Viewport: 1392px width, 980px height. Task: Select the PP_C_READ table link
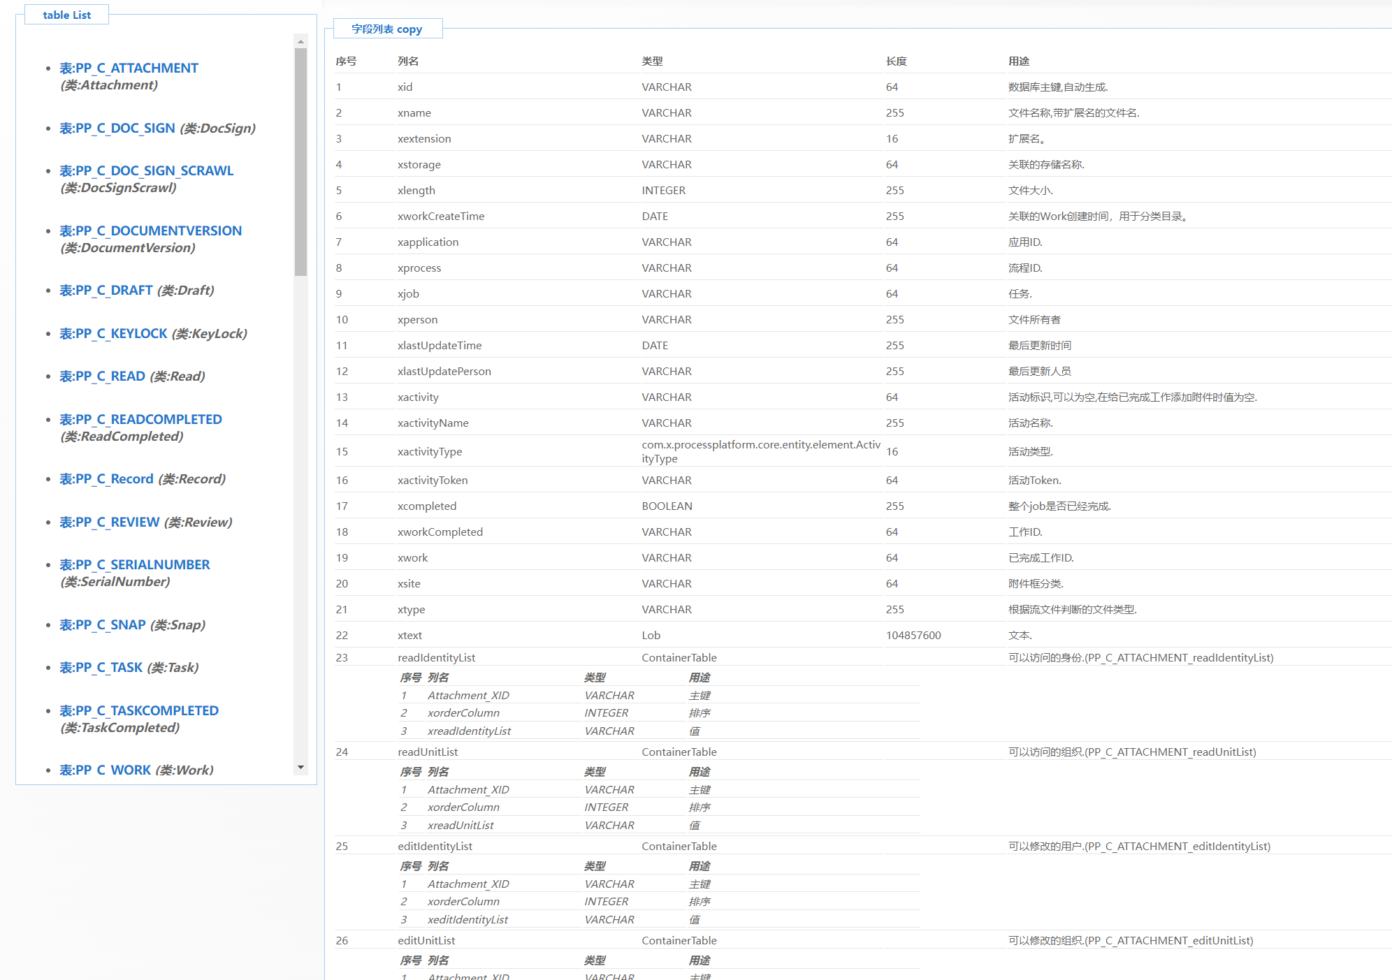102,376
